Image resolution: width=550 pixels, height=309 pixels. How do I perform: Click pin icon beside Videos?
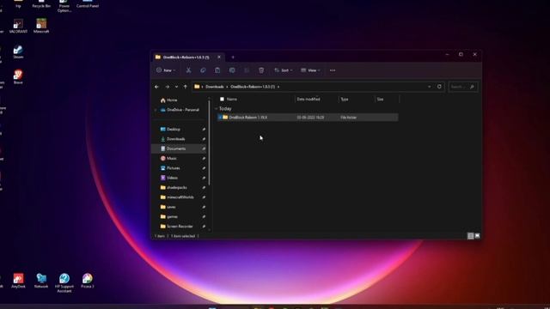click(204, 178)
